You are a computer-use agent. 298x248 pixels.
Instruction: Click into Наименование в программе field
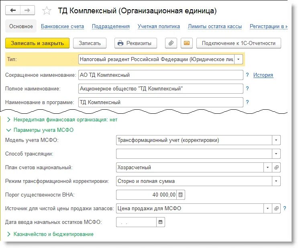pos(161,102)
